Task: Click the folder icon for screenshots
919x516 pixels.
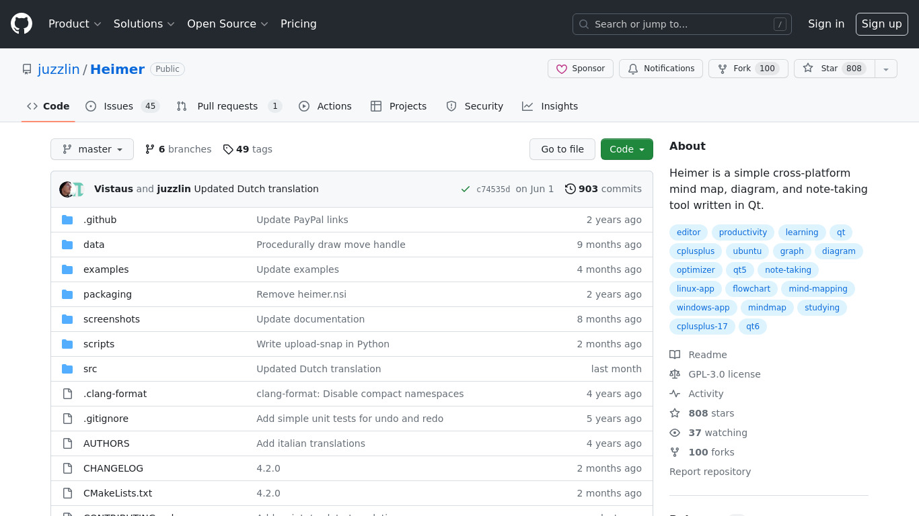Action: coord(67,319)
